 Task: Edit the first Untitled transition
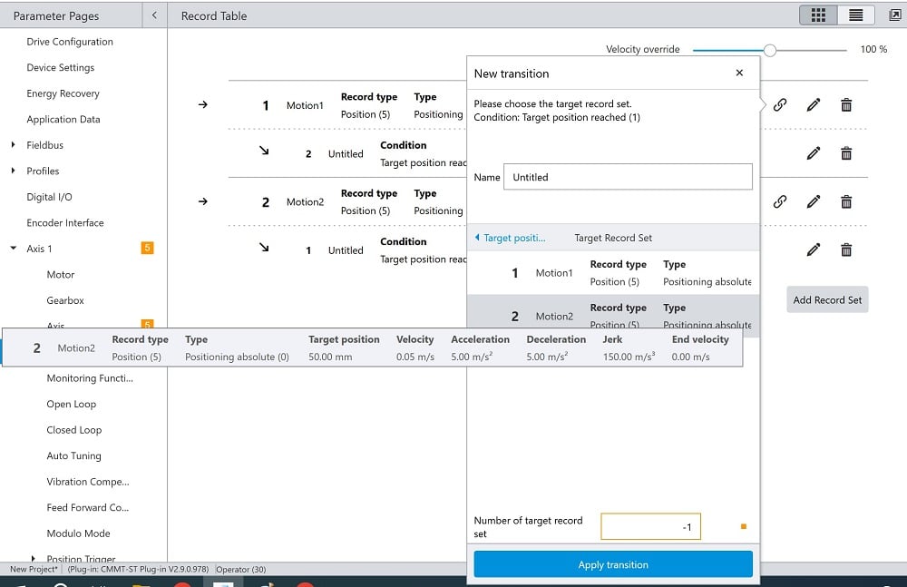[814, 153]
